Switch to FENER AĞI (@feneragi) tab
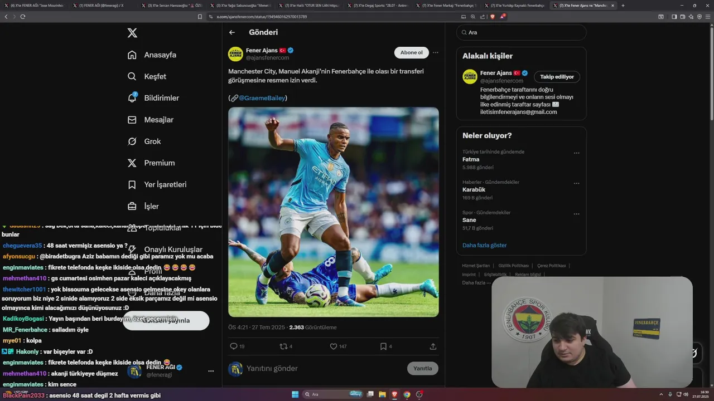The height and width of the screenshot is (401, 714). pyautogui.click(x=102, y=6)
